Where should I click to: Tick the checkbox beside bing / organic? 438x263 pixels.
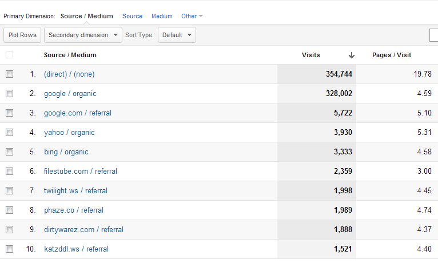click(9, 152)
